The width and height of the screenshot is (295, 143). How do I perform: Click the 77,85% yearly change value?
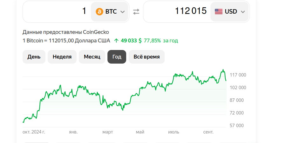[x=152, y=40]
